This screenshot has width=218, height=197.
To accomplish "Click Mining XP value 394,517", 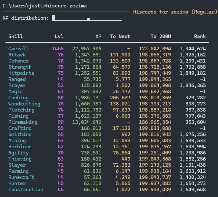I will [x=91, y=141].
